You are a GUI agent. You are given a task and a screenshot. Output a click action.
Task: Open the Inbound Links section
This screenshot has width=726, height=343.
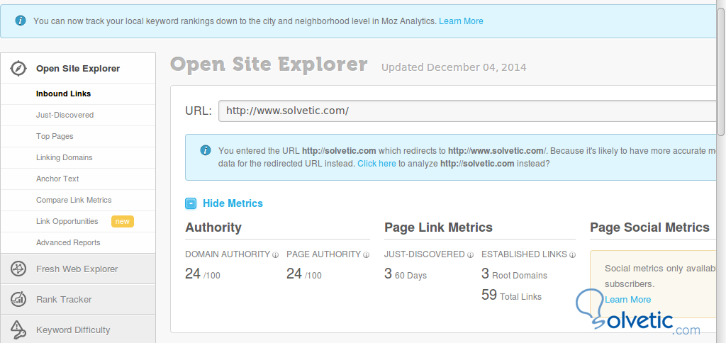(63, 94)
